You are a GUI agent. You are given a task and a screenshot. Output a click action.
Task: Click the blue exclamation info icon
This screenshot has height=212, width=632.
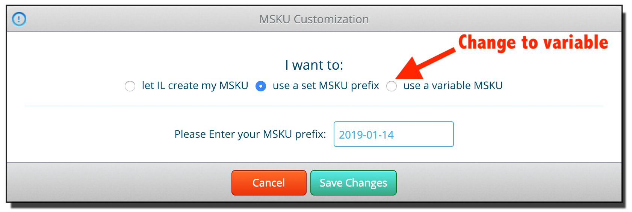19,19
